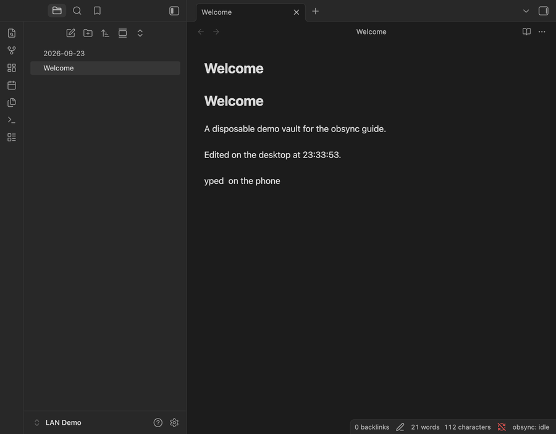Click the line "A disposable demo vault"

coord(295,129)
